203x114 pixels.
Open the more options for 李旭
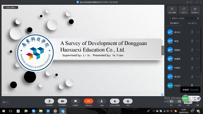pos(198,41)
